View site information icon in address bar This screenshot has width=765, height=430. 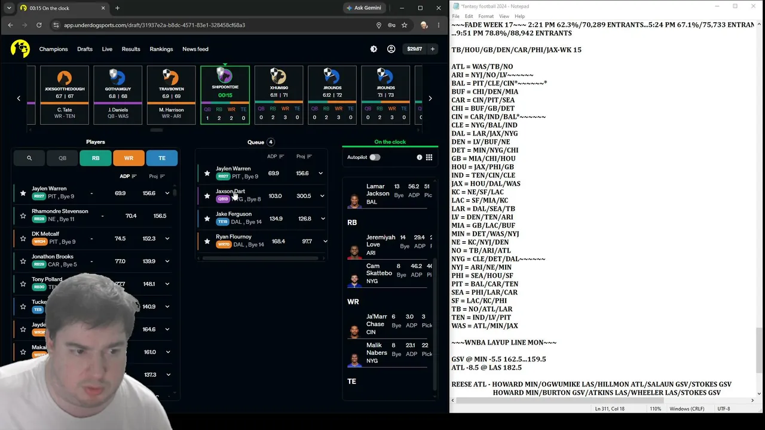pos(56,25)
